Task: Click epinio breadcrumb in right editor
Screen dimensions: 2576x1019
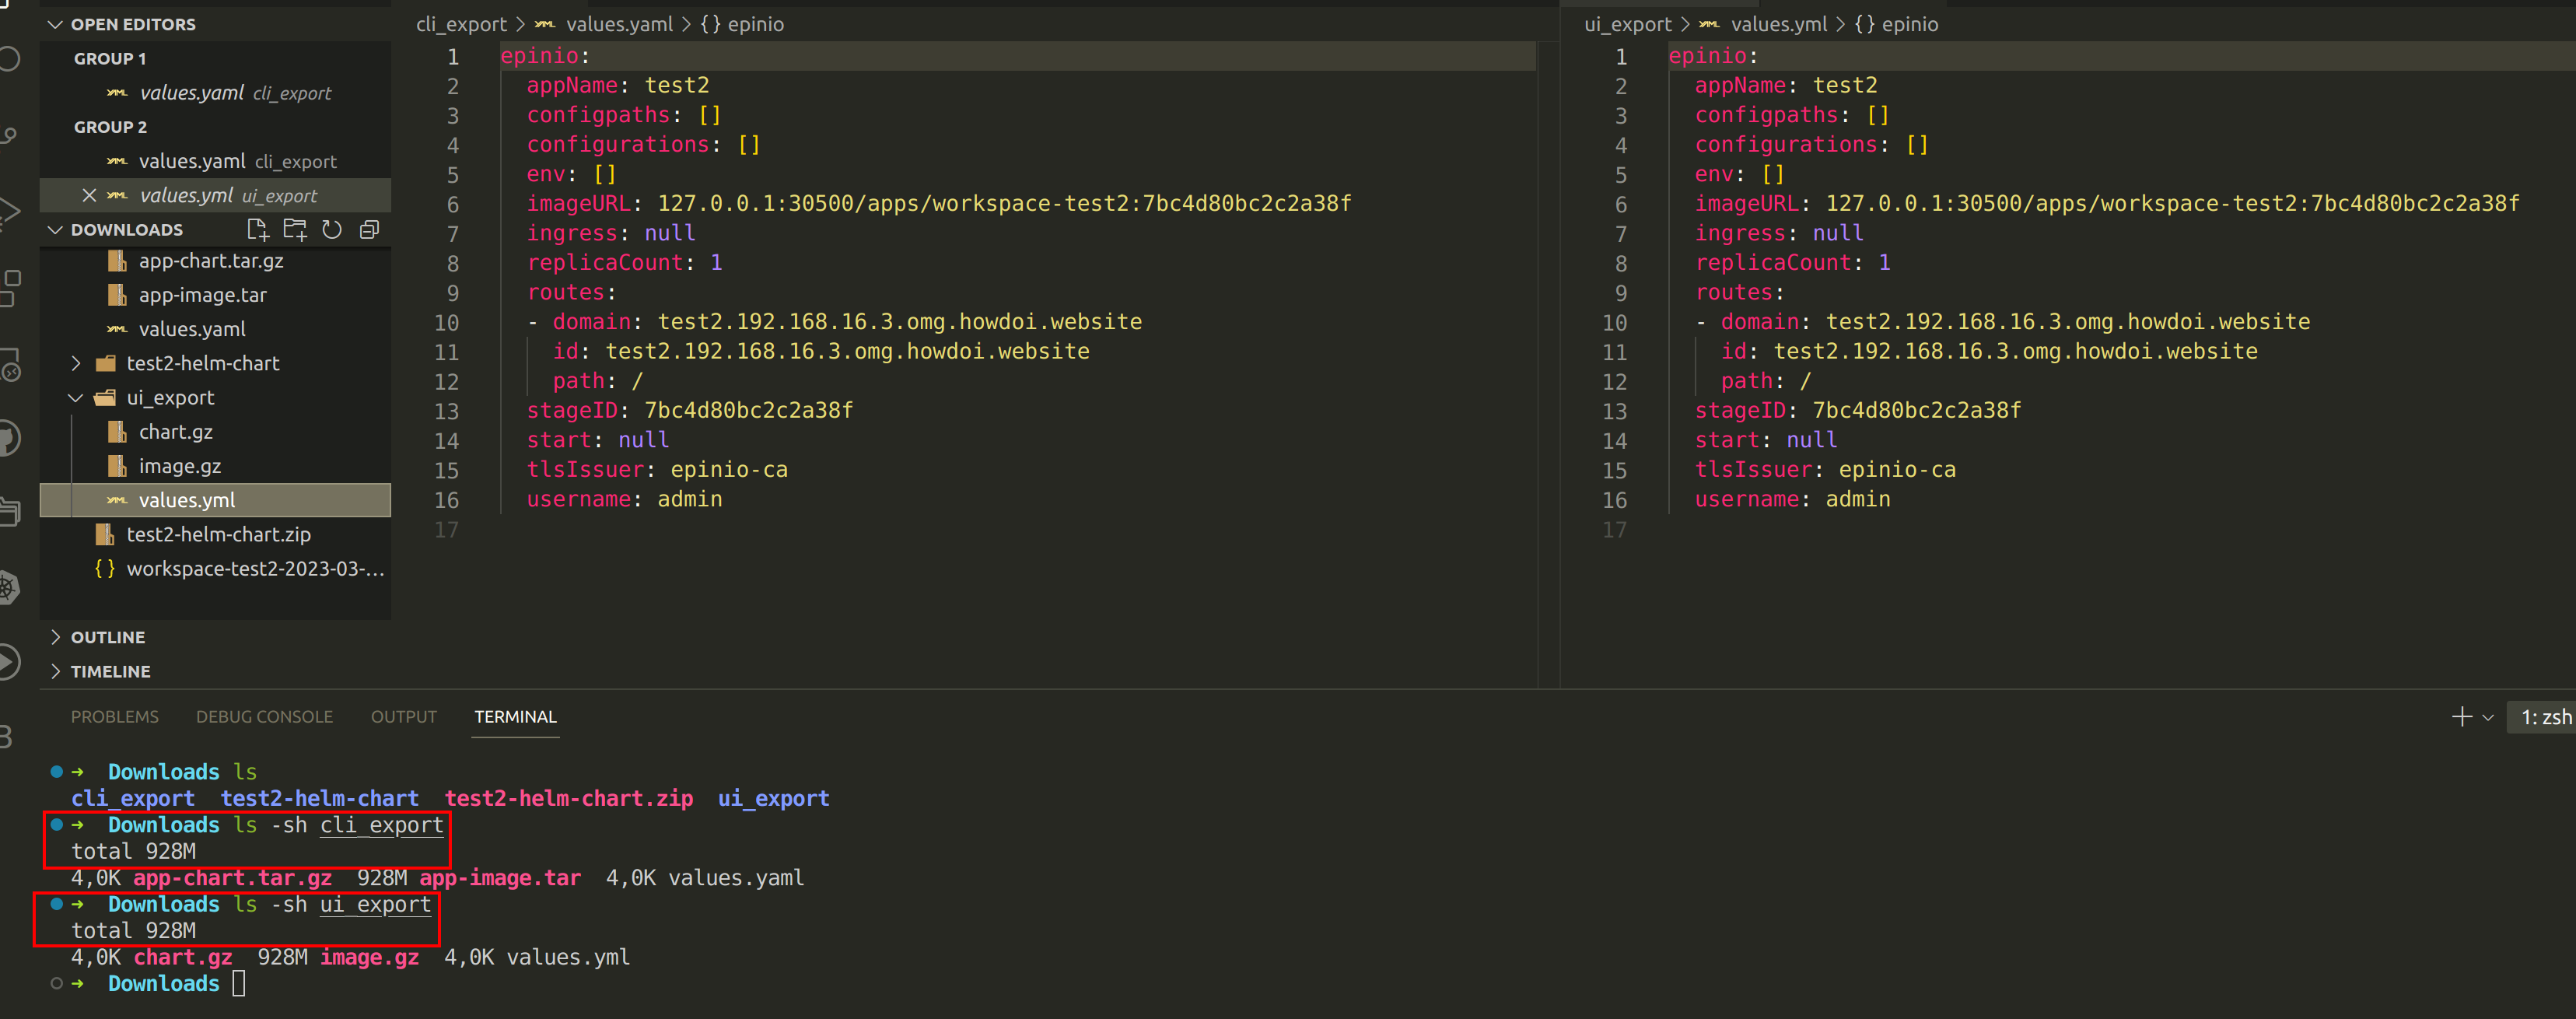Action: tap(1897, 24)
